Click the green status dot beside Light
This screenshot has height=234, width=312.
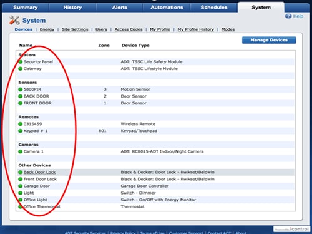coord(21,193)
